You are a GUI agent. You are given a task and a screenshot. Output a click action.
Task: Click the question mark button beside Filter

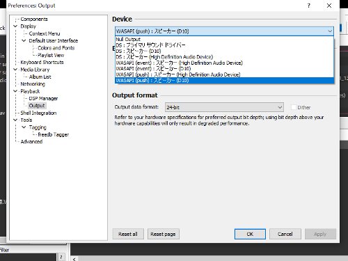(61, 257)
